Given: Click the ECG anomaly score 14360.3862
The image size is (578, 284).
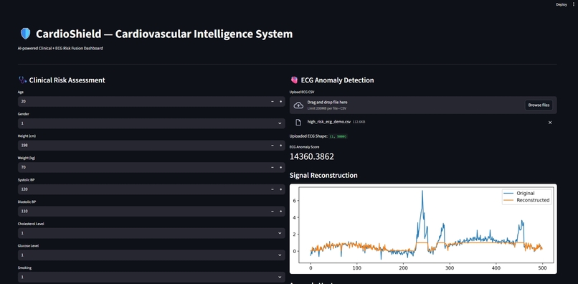Looking at the screenshot, I should (x=312, y=156).
